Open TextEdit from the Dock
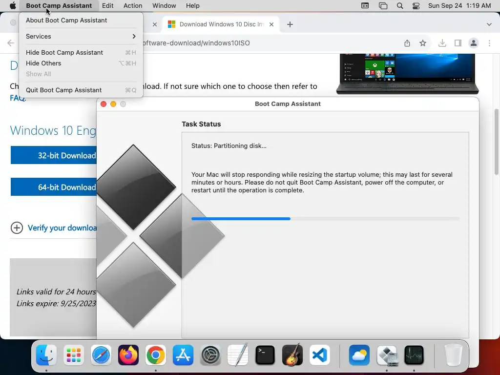The height and width of the screenshot is (375, 500). click(238, 355)
